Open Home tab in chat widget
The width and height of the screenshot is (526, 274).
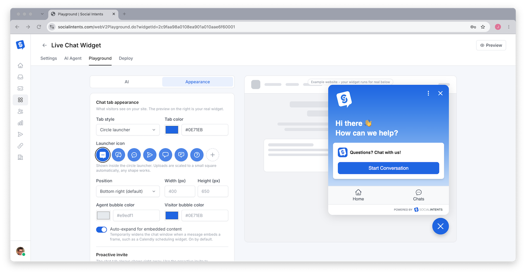click(x=358, y=195)
